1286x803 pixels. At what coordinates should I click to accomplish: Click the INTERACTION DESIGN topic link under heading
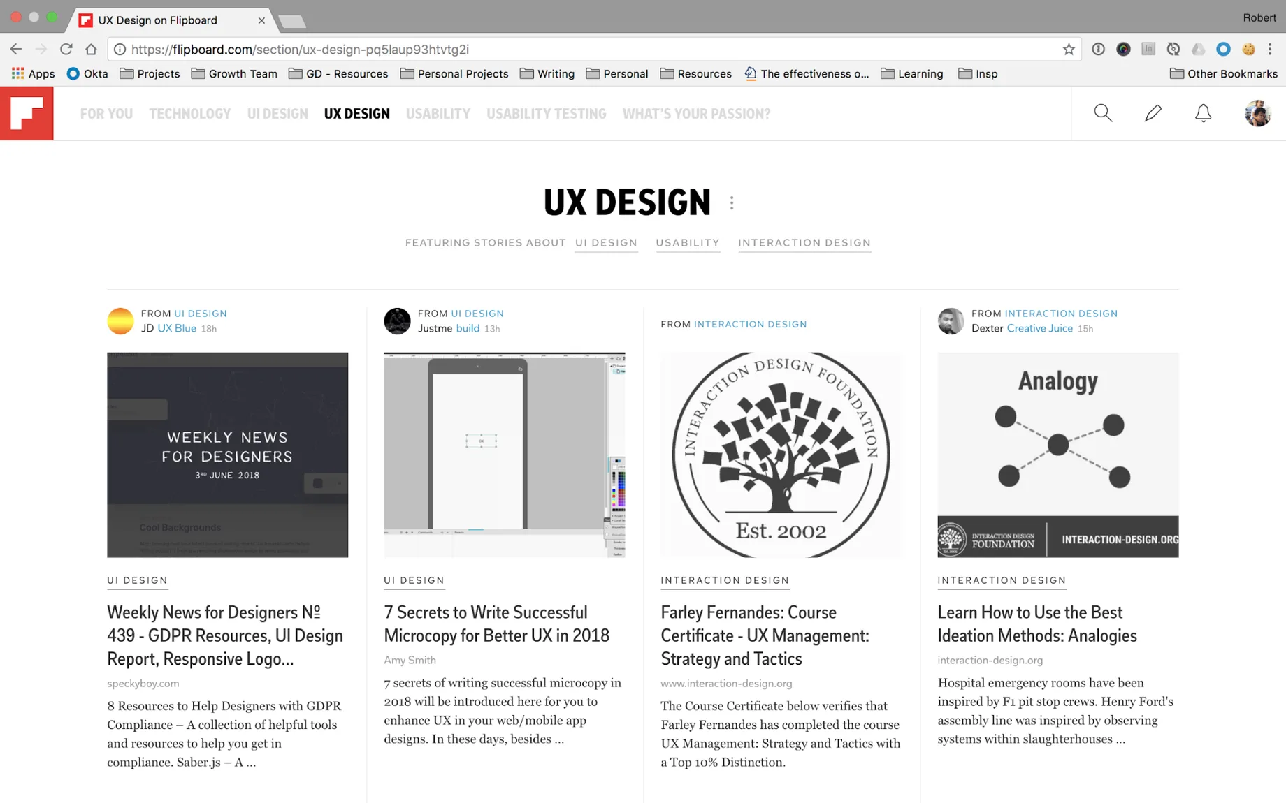804,242
